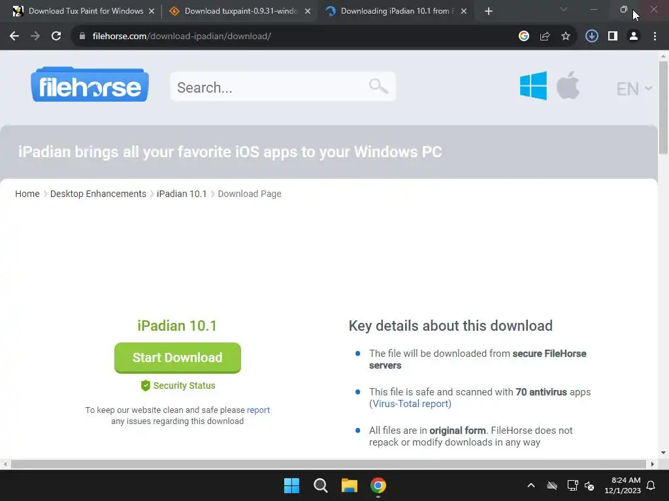Open the network tray icon

coord(572,485)
